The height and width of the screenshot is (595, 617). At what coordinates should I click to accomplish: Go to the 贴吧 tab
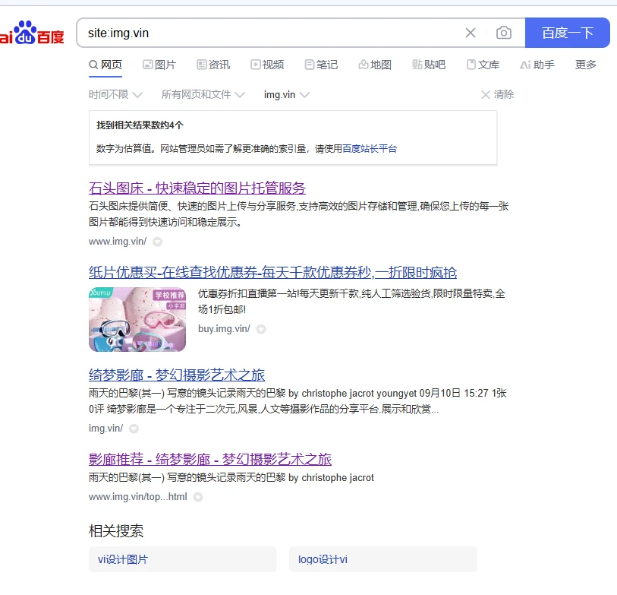(429, 65)
